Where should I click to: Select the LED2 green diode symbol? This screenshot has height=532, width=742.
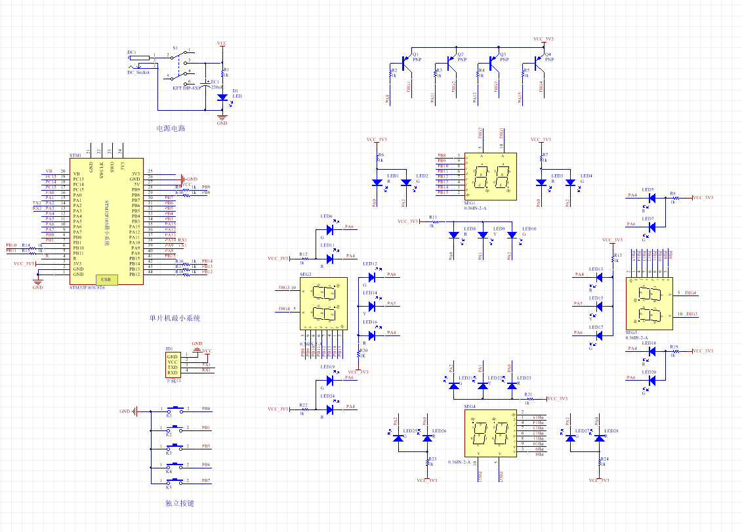[x=406, y=183]
